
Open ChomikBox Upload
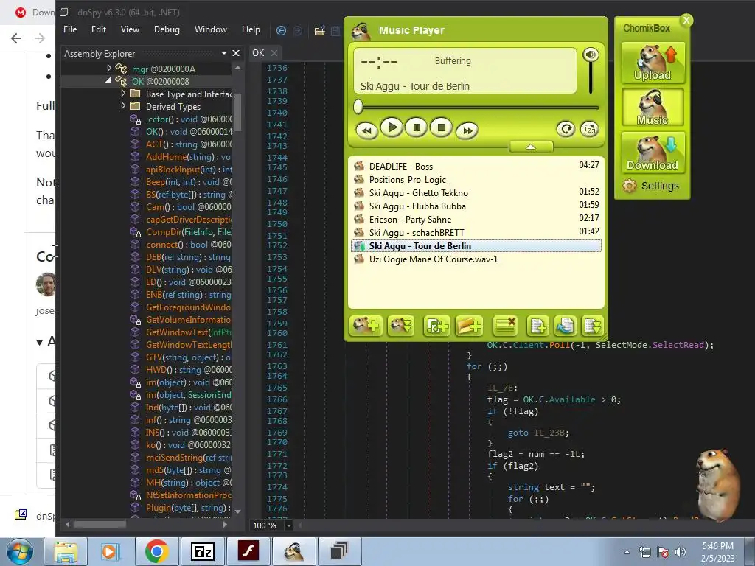(x=653, y=63)
